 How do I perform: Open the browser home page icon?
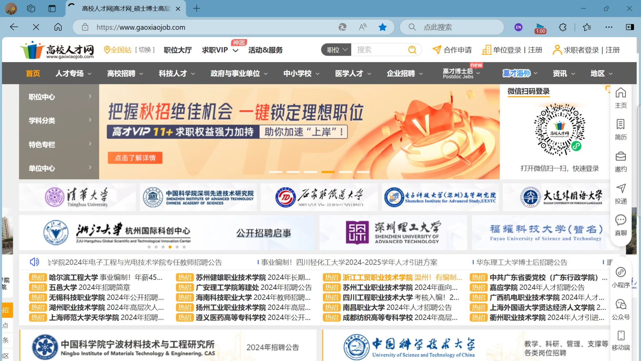tap(58, 27)
